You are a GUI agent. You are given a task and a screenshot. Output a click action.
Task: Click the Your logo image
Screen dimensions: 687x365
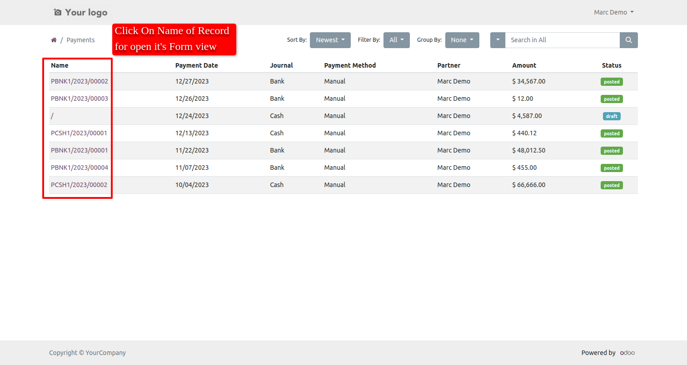click(x=80, y=12)
